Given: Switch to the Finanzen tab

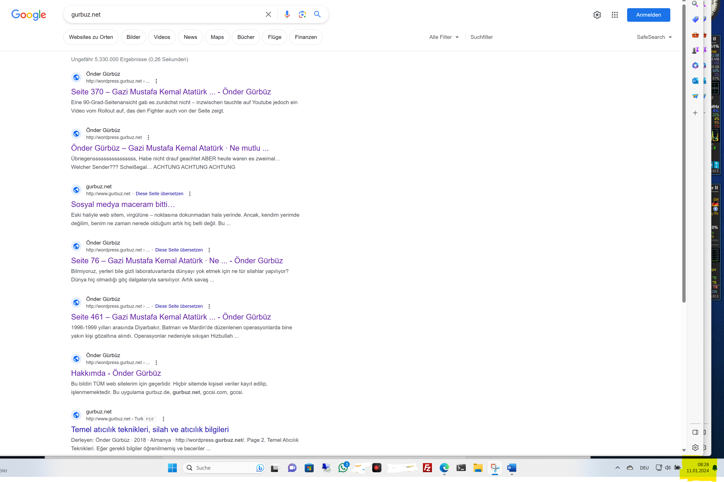Looking at the screenshot, I should coord(306,37).
